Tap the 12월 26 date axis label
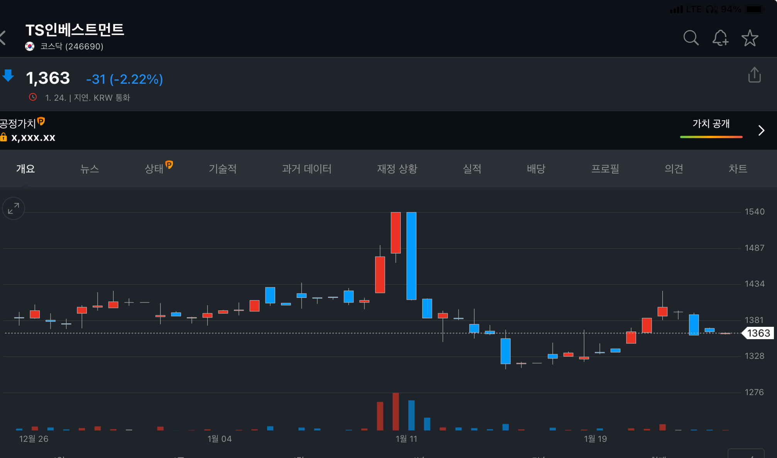The image size is (777, 458). click(x=34, y=439)
